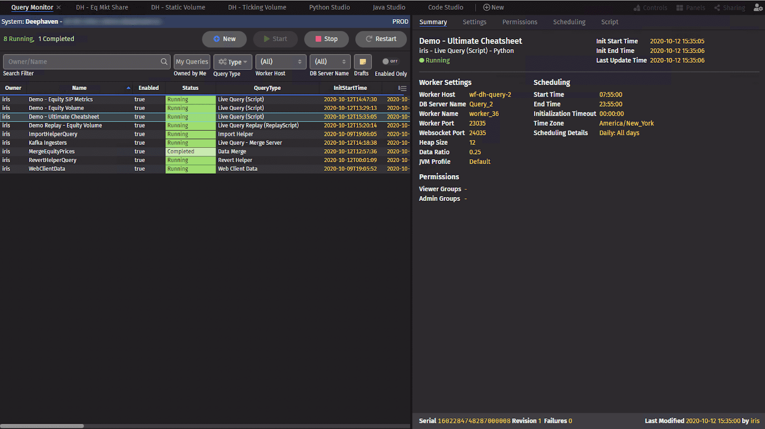
Task: Open Java Studio tab
Action: pos(389,8)
